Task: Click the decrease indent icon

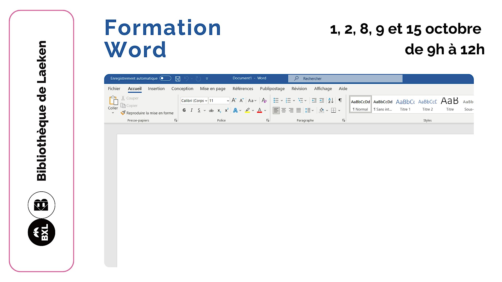Action: [x=314, y=100]
